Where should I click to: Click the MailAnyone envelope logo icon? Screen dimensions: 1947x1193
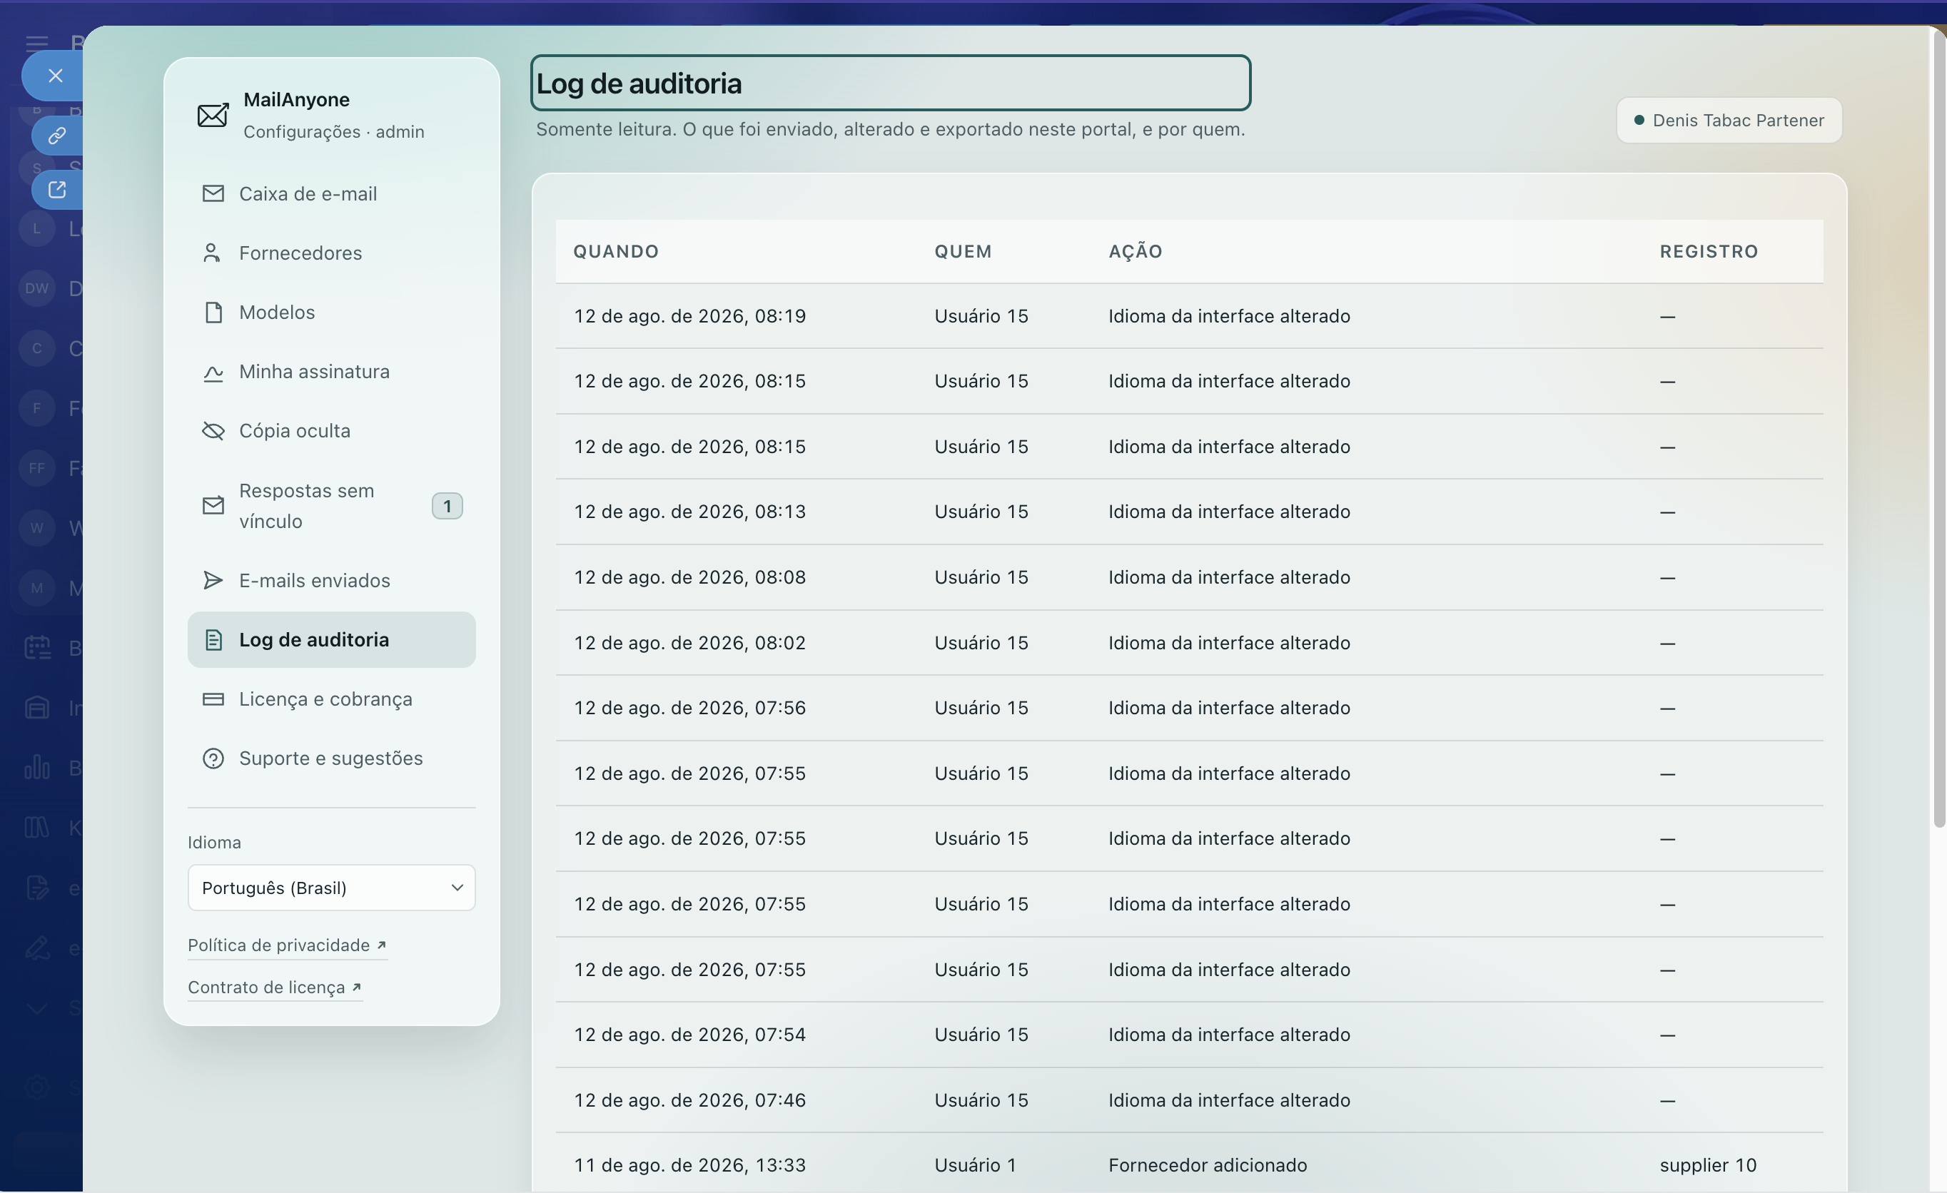[213, 116]
